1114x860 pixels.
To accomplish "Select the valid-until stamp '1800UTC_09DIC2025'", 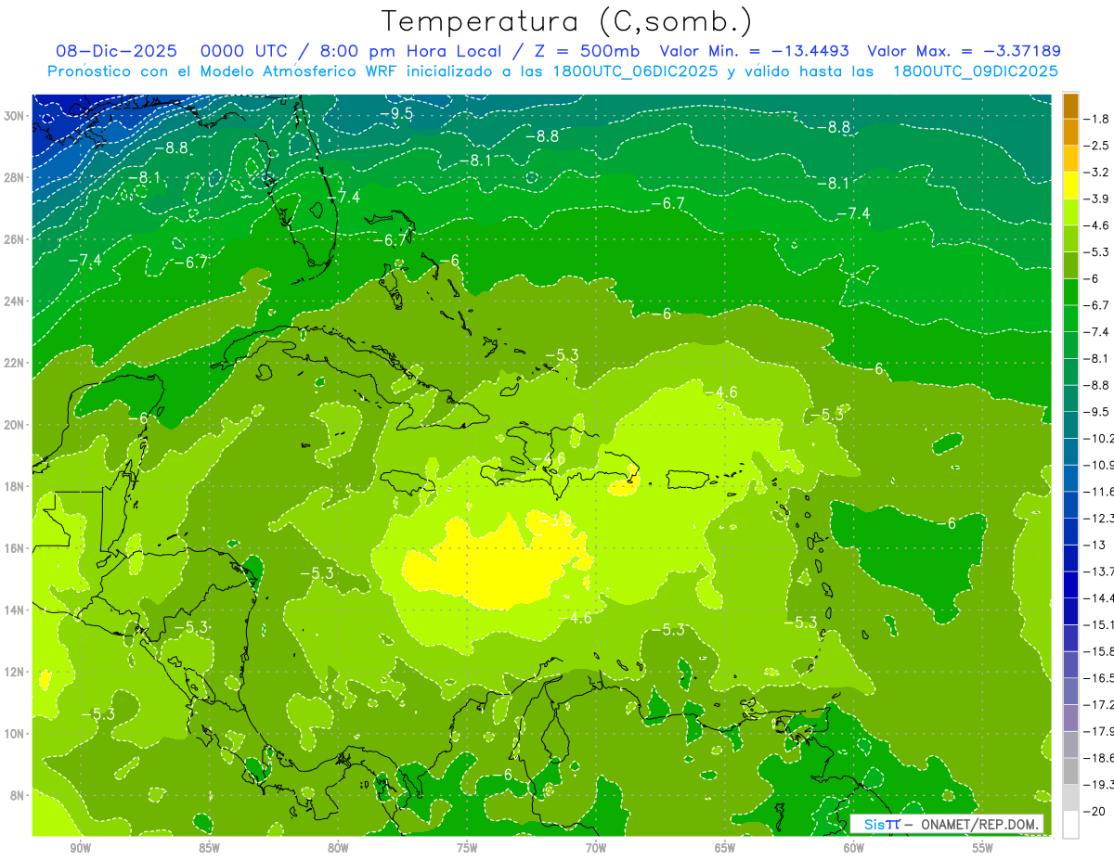I will (x=975, y=71).
